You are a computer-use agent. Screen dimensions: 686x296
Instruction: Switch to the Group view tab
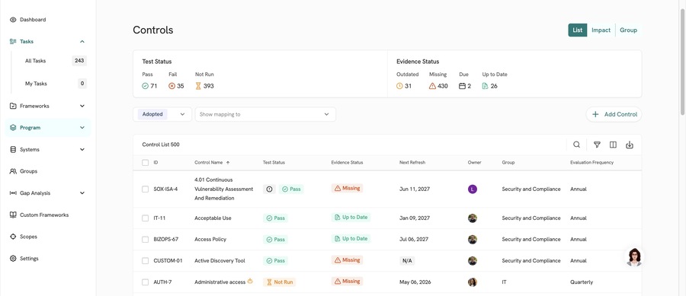tap(628, 30)
